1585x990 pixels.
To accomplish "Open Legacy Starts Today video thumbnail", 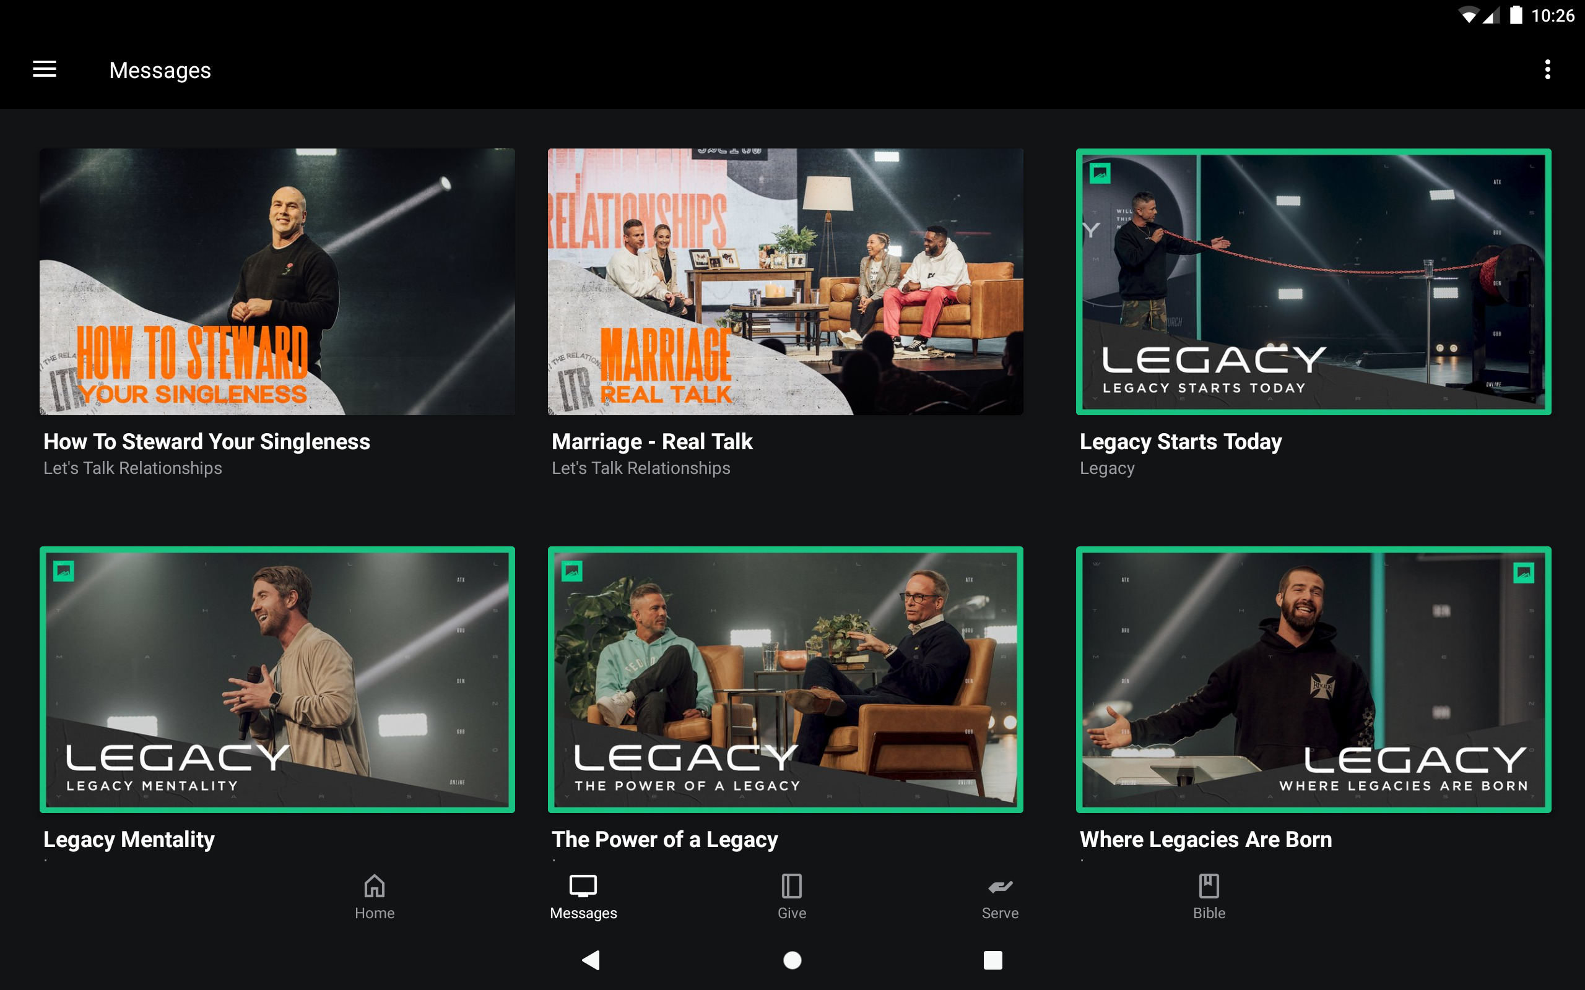I will point(1313,282).
